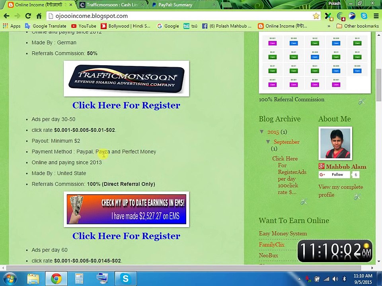The width and height of the screenshot is (382, 286).
Task: Open View my complete profile link
Action: [341, 191]
